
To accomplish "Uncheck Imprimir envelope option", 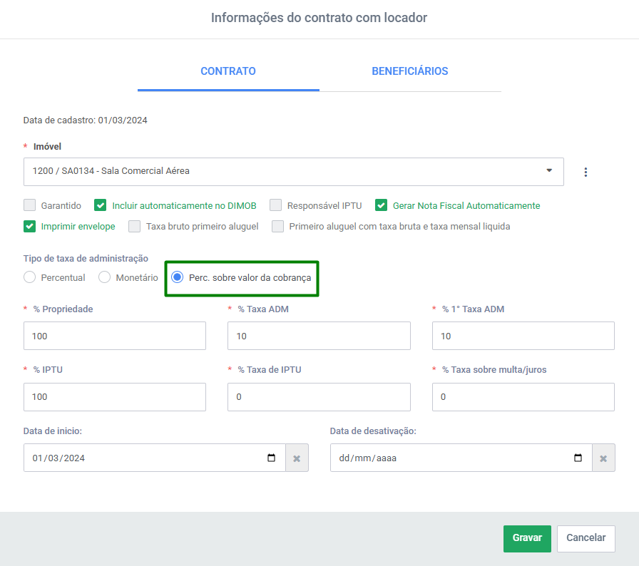I will tap(30, 227).
